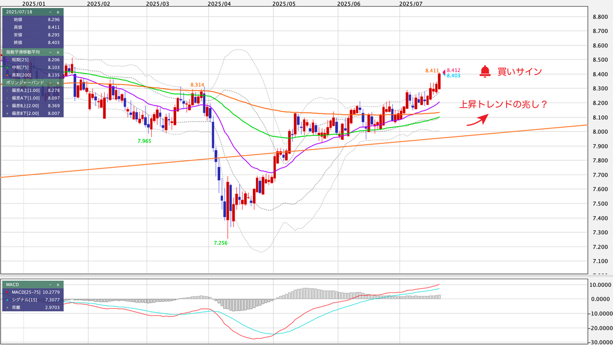
Task: Click the cyan 8.403 label on chart
Action: click(454, 76)
